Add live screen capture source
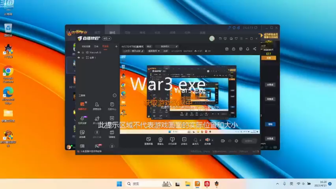The height and width of the screenshot is (189, 336). click(148, 141)
